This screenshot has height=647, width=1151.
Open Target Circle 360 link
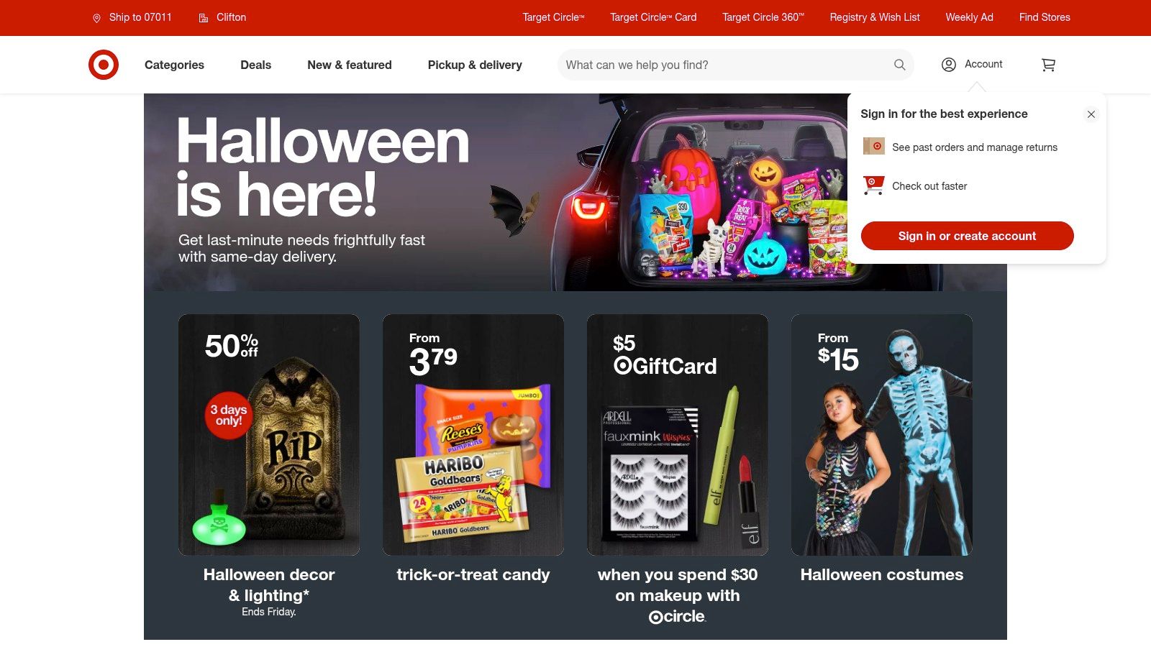763,17
